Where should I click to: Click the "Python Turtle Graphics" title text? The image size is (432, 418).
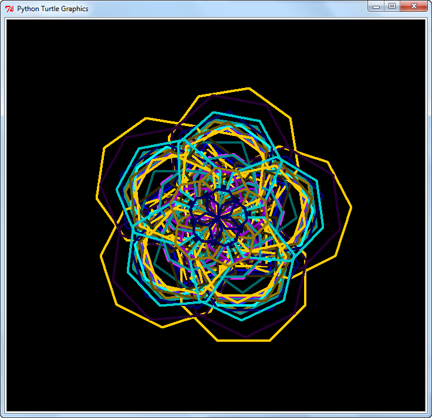[53, 9]
